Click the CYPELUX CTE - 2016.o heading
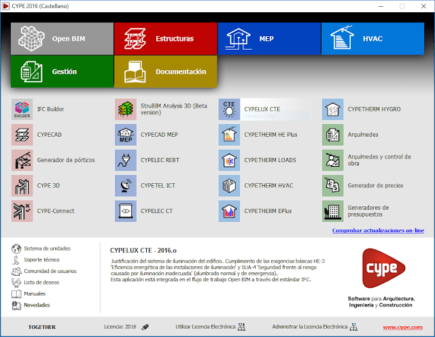This screenshot has width=435, height=337. click(x=143, y=251)
